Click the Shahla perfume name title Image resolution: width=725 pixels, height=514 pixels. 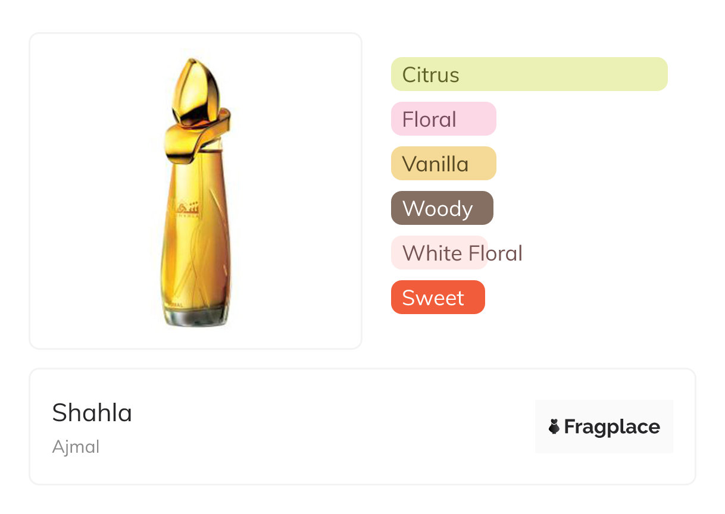tap(92, 412)
